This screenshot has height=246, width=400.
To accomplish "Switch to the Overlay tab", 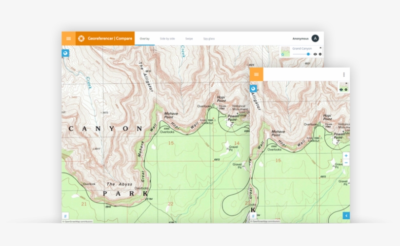I will [x=145, y=38].
